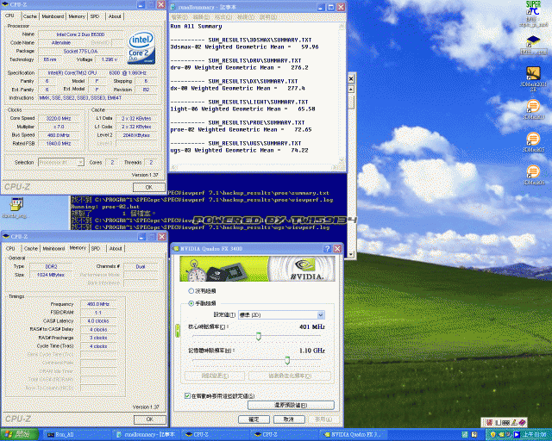Adjust the core clock slider at 401 MHz
Image resolution: width=552 pixels, height=441 pixels.
click(259, 336)
